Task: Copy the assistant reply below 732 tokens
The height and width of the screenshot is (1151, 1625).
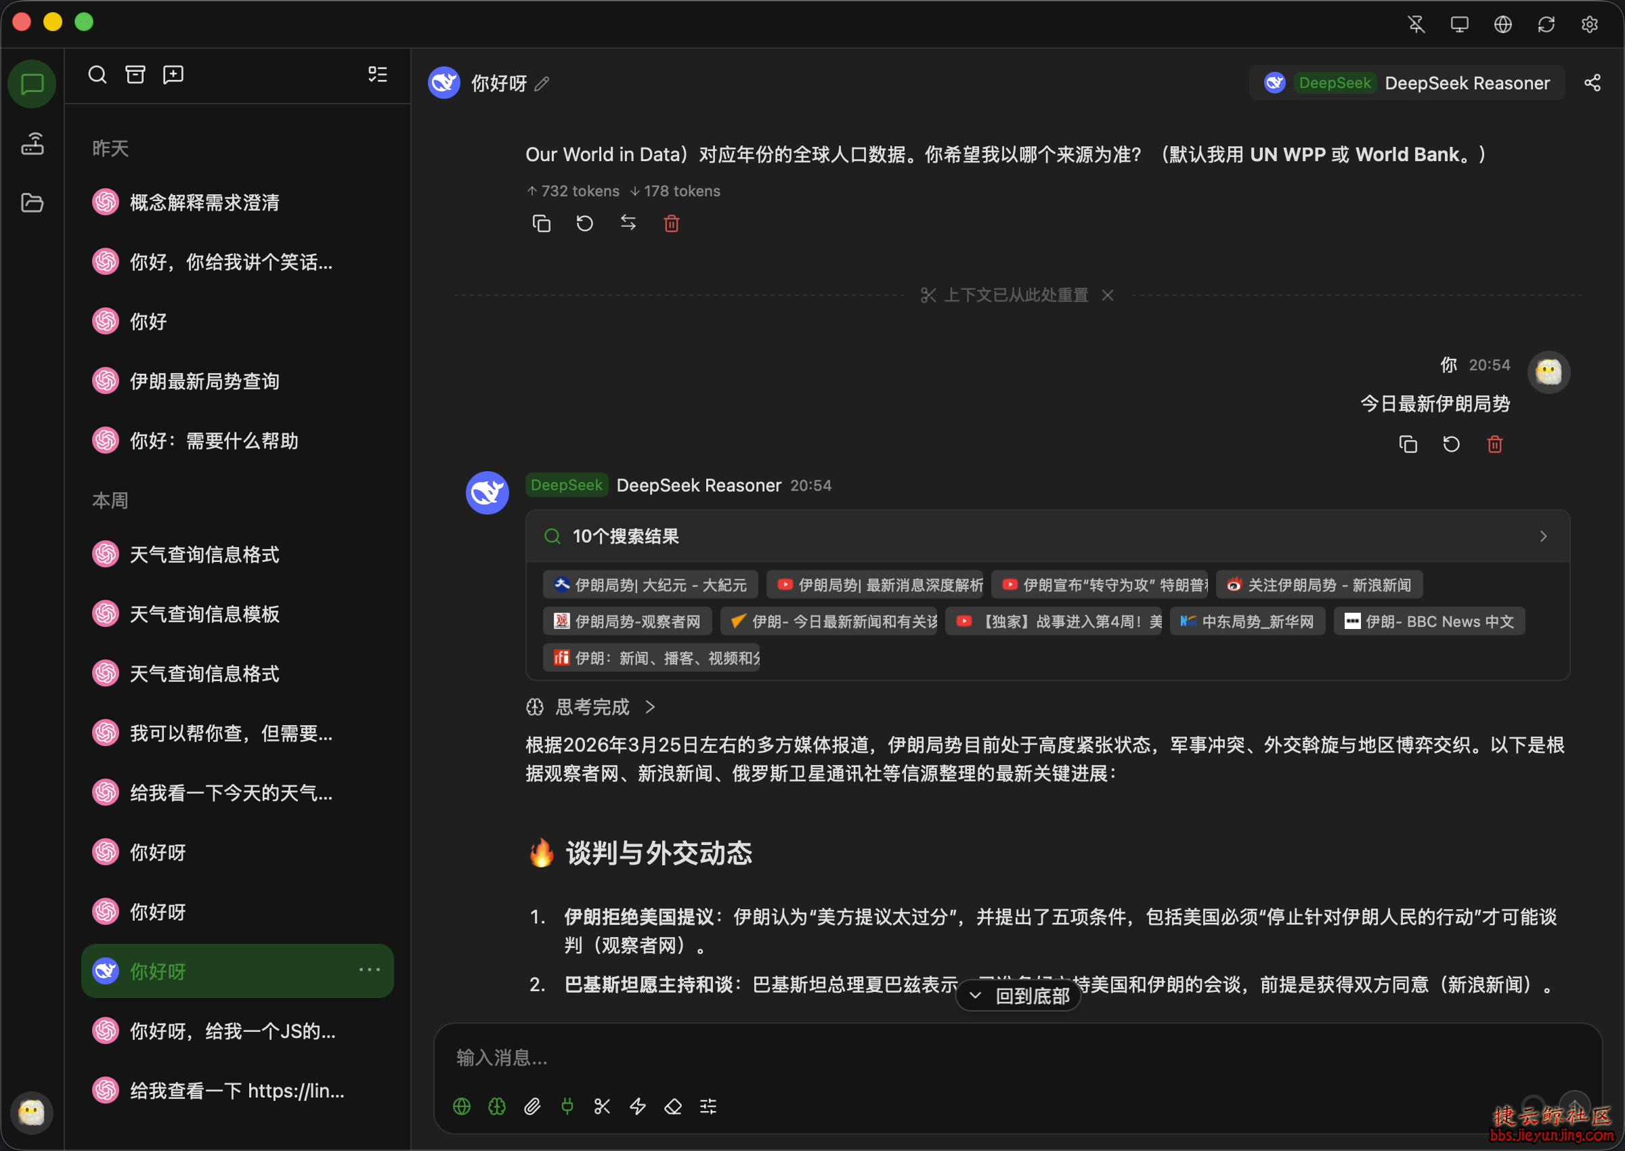Action: pos(542,224)
